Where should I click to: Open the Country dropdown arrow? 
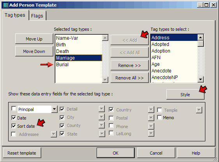[x=151, y=110]
